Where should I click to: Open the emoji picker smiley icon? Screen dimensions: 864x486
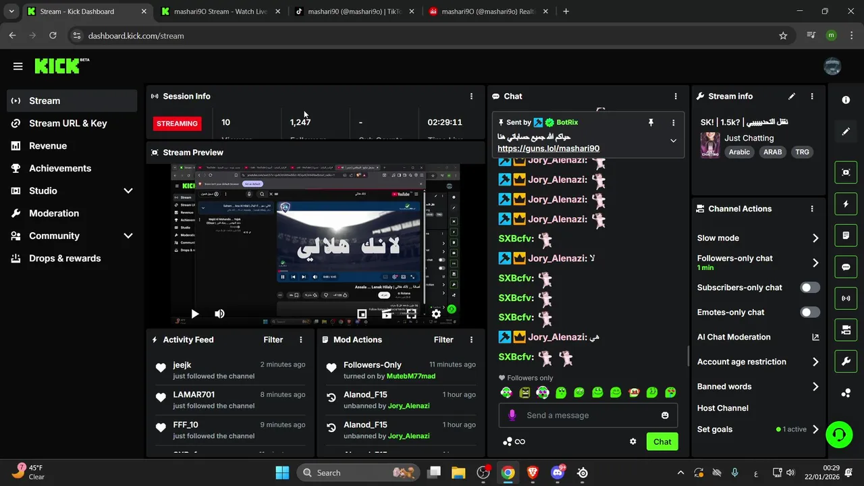tap(665, 415)
